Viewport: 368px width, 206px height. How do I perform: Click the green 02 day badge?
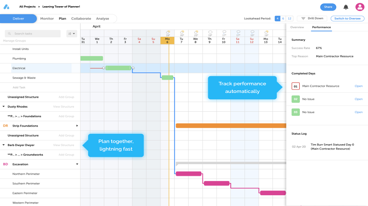click(x=296, y=99)
